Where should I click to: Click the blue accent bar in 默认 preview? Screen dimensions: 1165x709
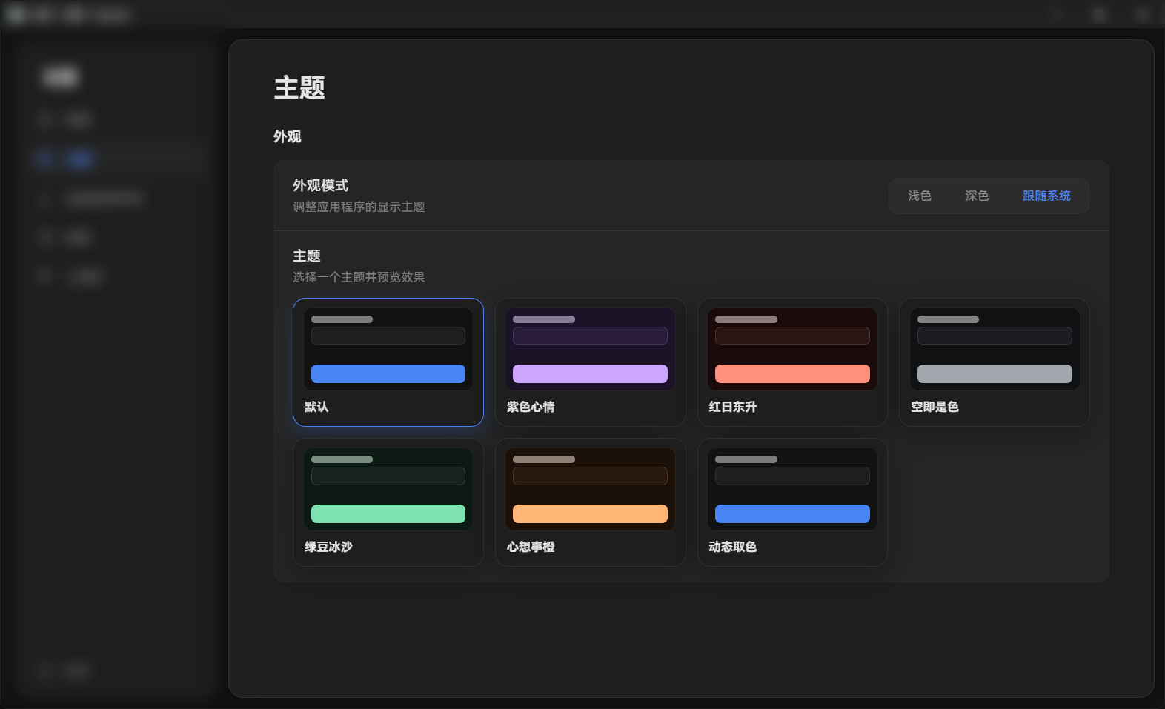click(388, 374)
